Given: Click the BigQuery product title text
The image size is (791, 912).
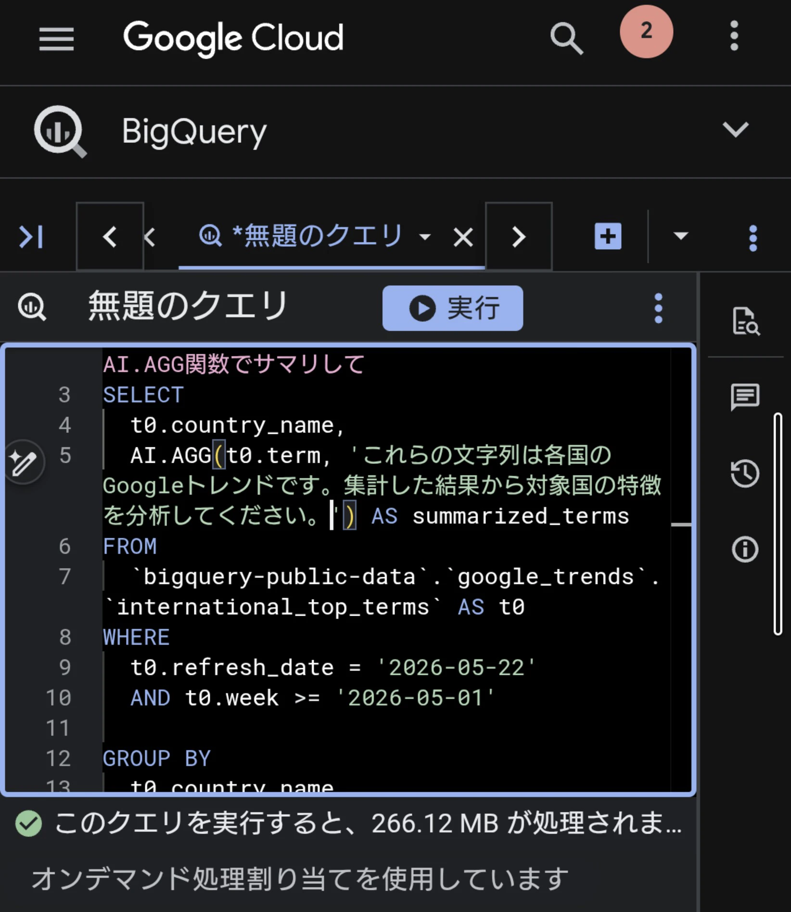Looking at the screenshot, I should [194, 131].
